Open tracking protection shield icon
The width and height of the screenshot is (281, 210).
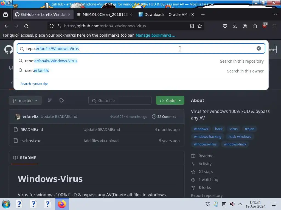click(x=52, y=26)
